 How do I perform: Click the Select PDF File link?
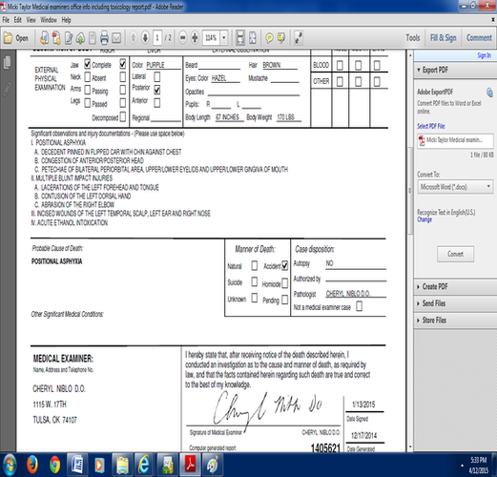[x=431, y=126]
